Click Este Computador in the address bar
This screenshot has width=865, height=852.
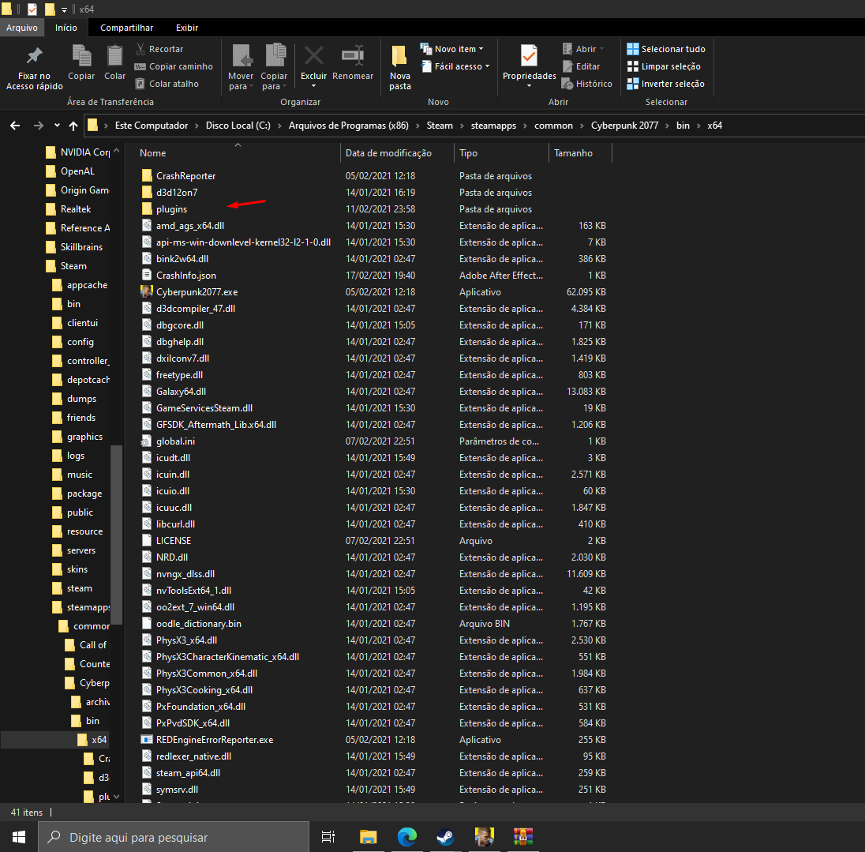tap(152, 126)
